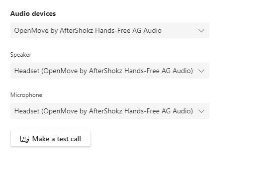This screenshot has height=180, width=278.
Task: Expand the Microphone device dropdown
Action: (110, 111)
